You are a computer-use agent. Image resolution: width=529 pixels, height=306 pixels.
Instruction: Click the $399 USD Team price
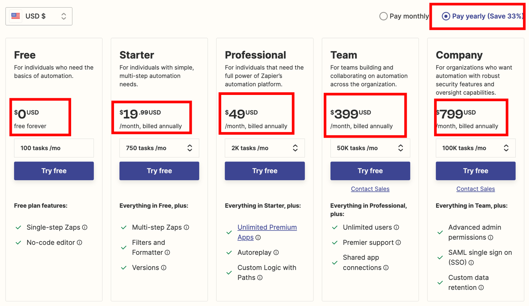coord(350,114)
